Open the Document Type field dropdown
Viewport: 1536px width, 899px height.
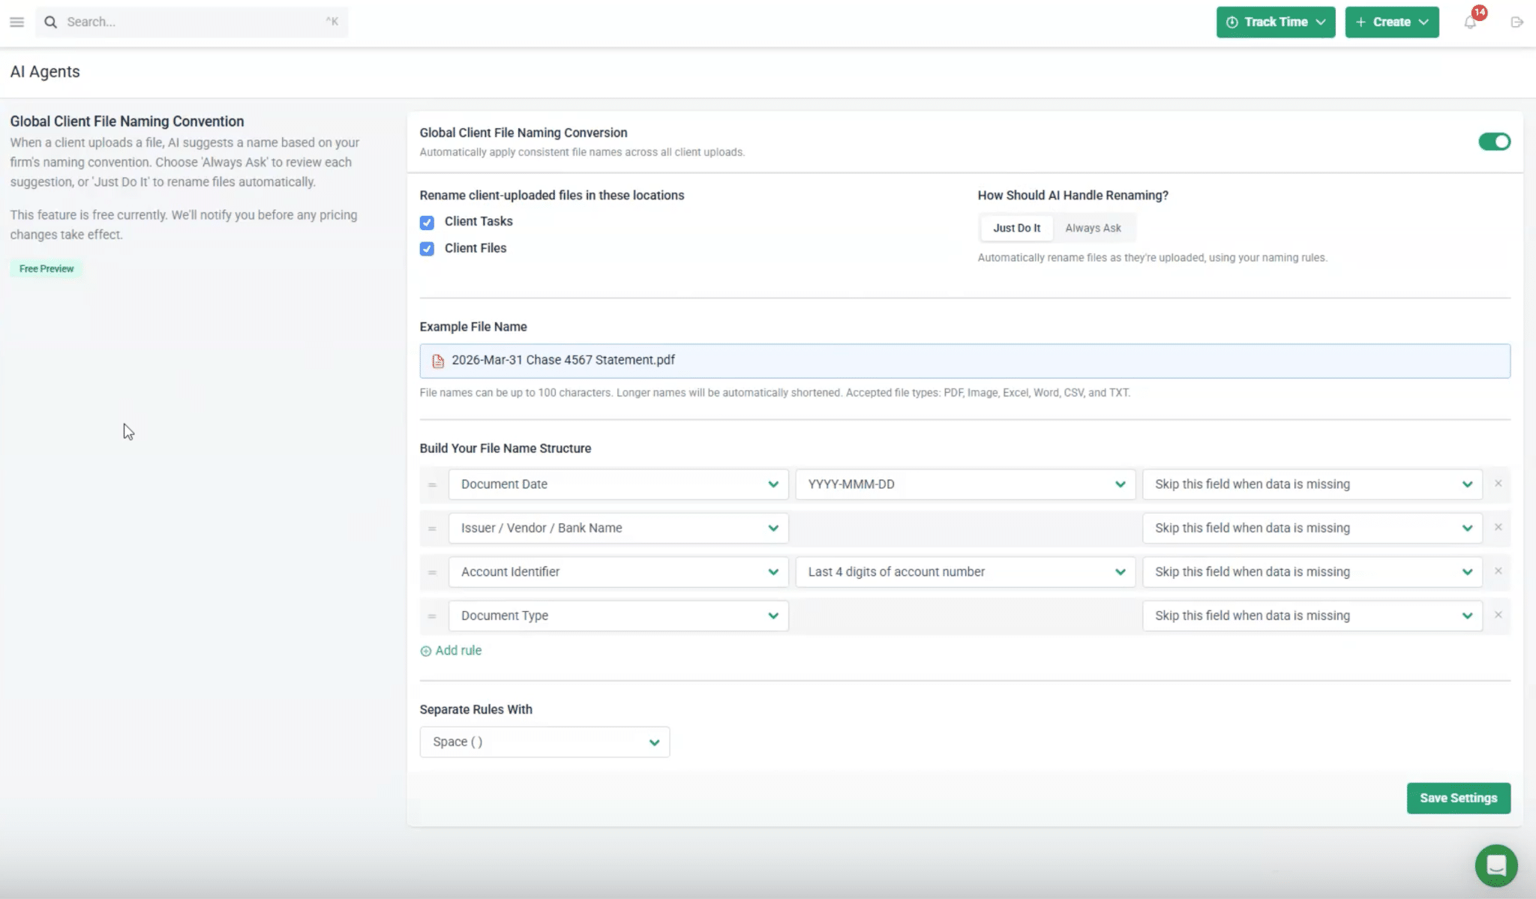[x=618, y=616]
